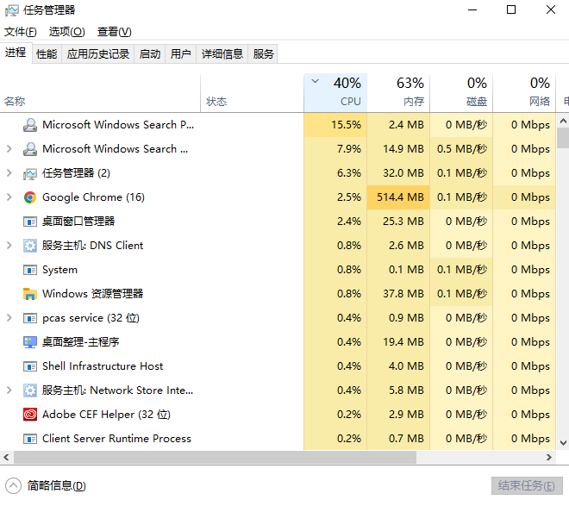Expand 服务主机: Network Store Interface entry
This screenshot has height=506, width=569.
(9, 390)
